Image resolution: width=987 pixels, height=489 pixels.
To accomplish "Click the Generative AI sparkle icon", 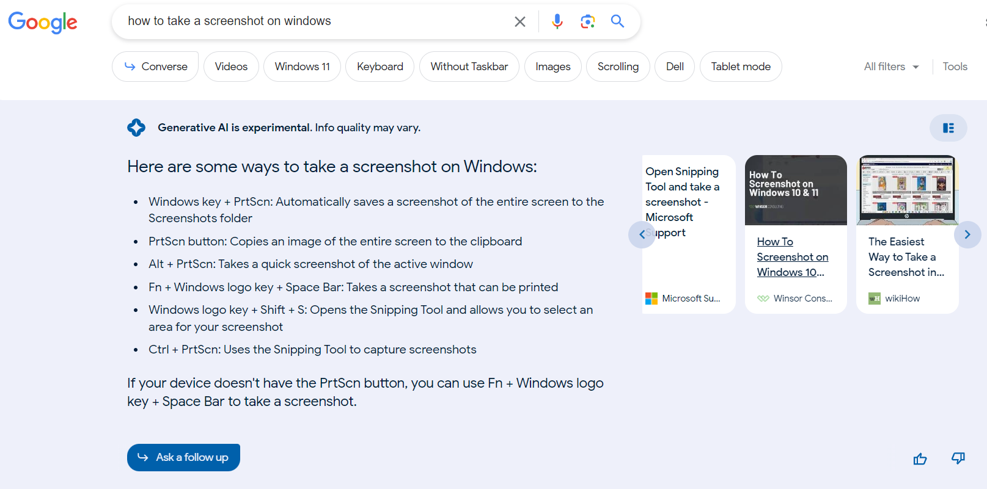I will (x=136, y=128).
